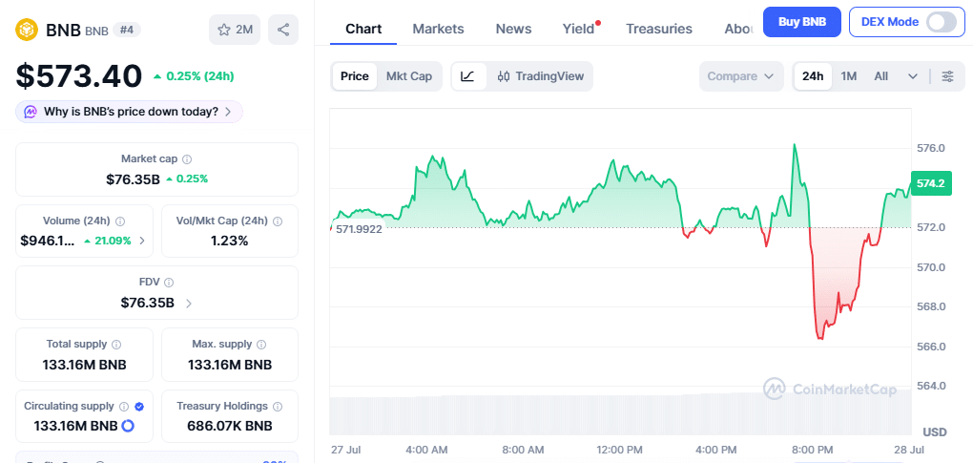Select Mkt Cap chart mode
The image size is (973, 463).
coord(409,76)
